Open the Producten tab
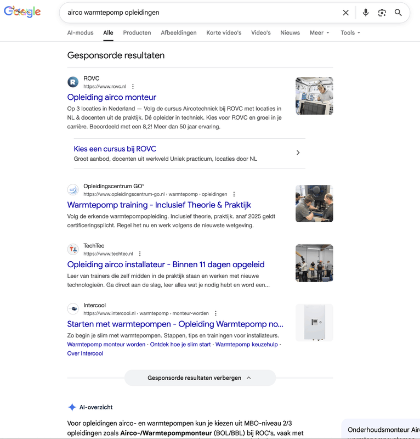Viewport: 420px width, 439px height. click(x=137, y=33)
